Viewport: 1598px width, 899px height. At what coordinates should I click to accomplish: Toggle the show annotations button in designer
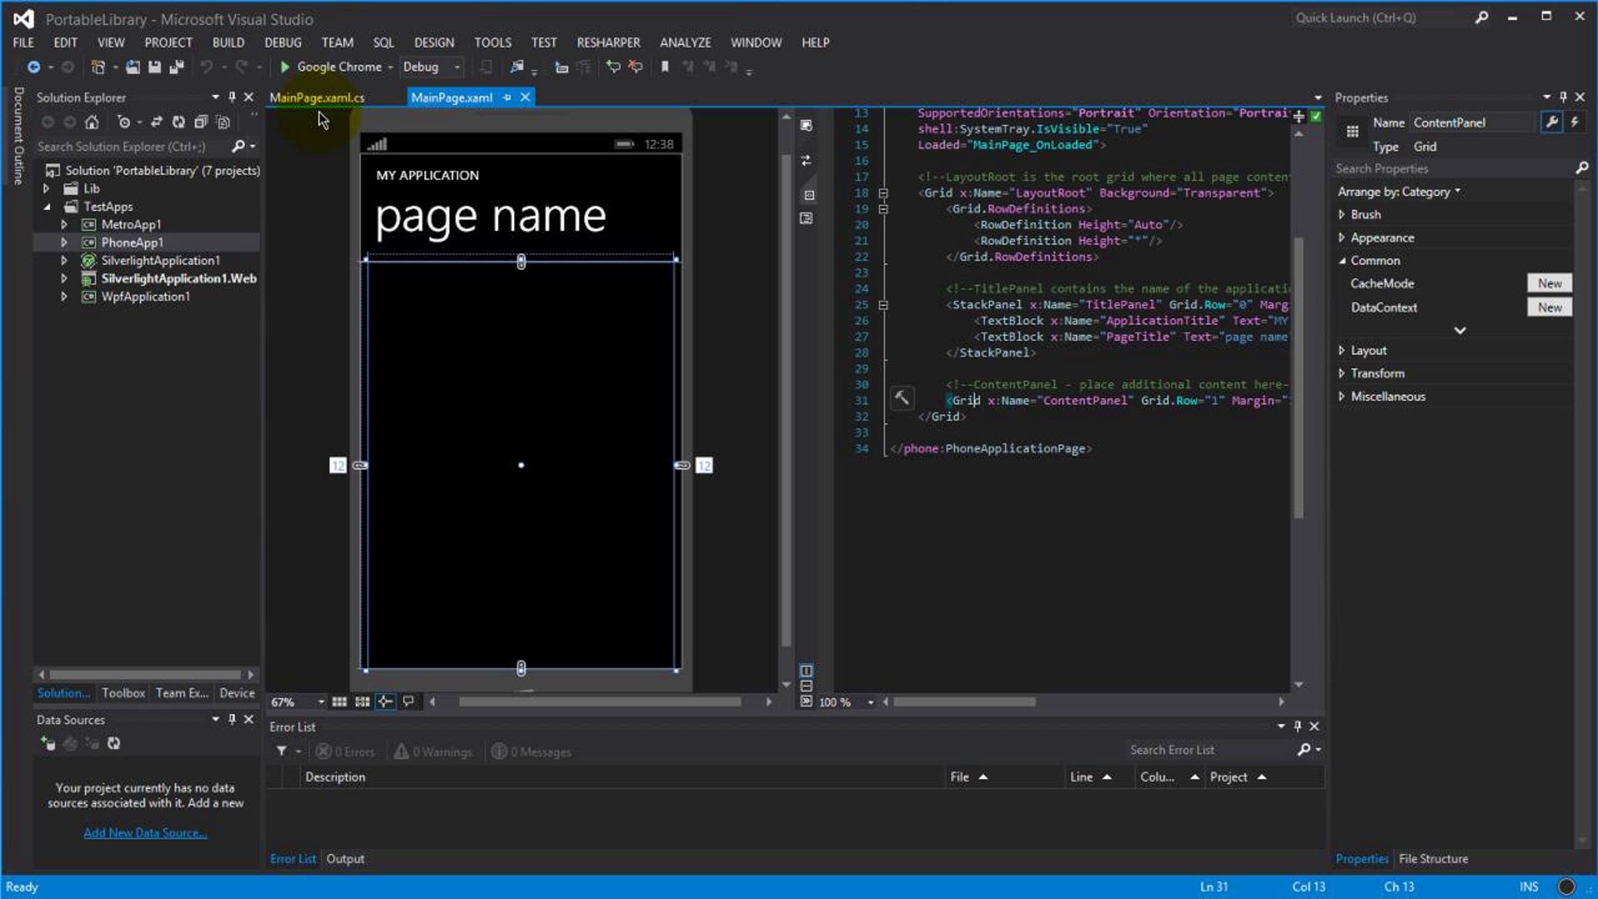tap(408, 701)
